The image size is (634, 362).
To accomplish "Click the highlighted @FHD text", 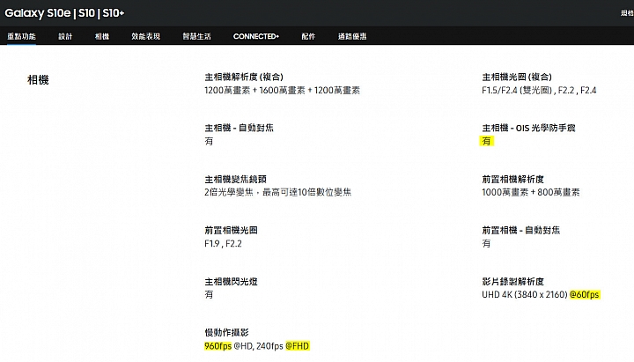I will coord(298,346).
